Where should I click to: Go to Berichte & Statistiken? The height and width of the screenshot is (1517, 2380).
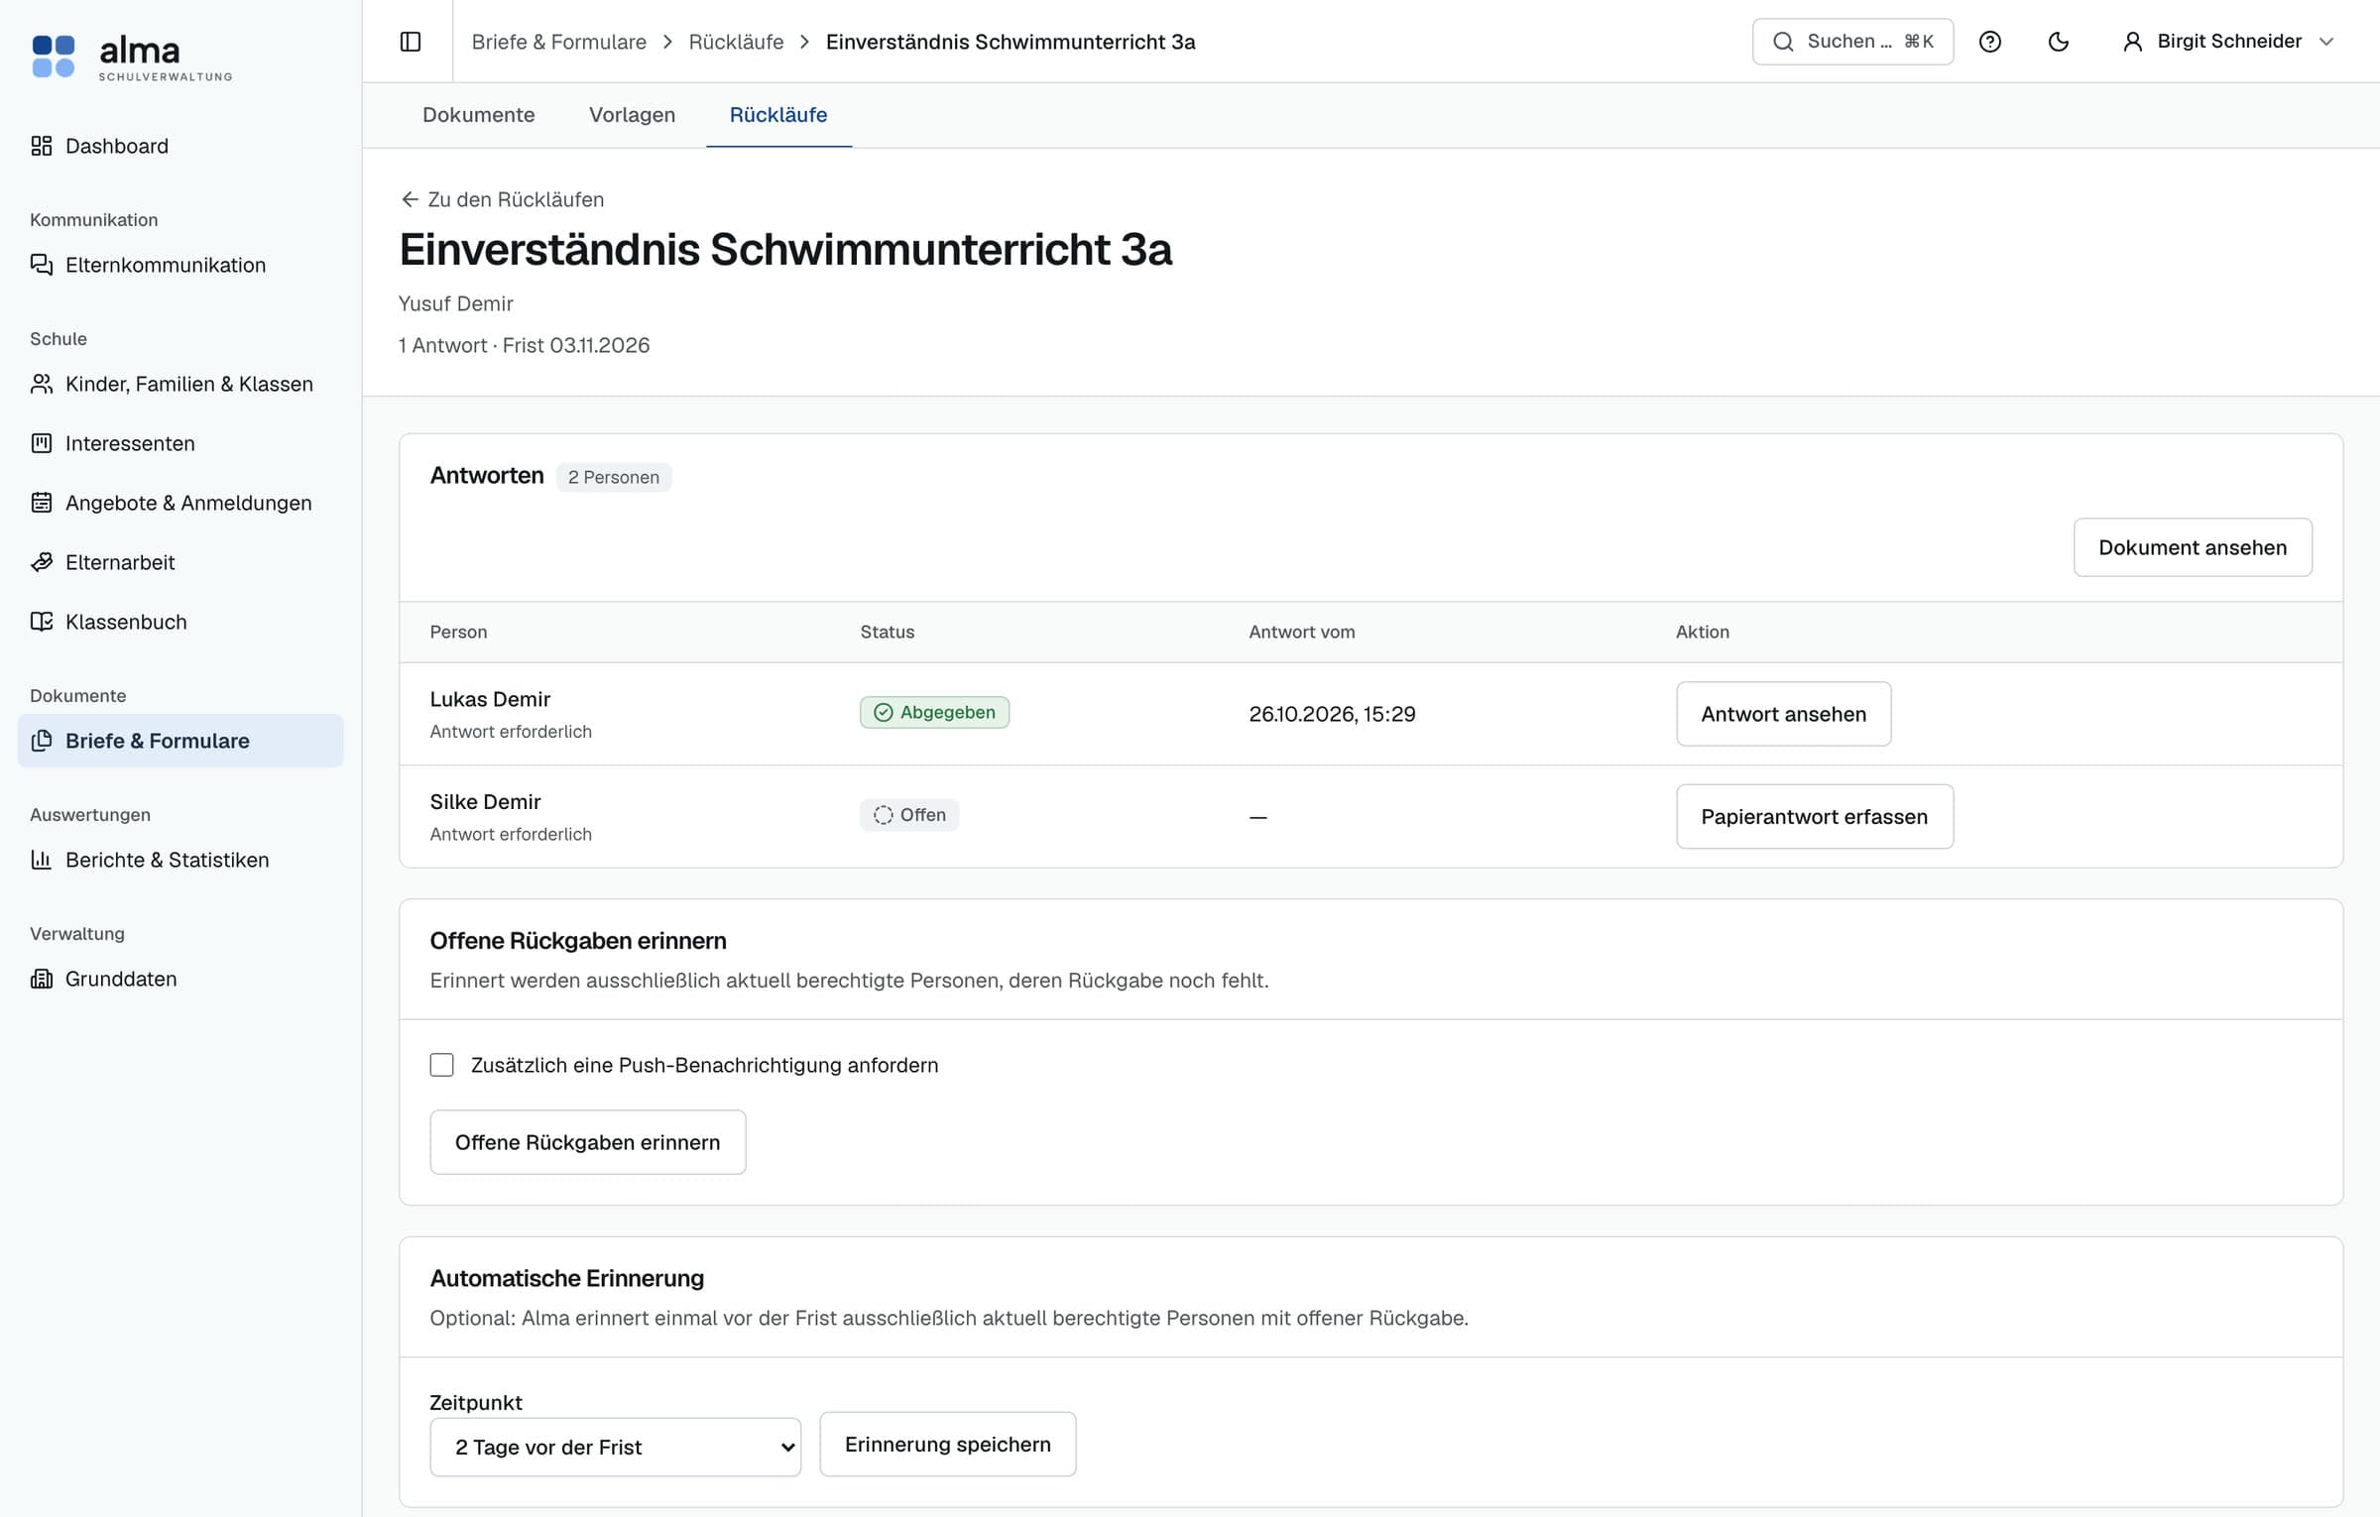[x=180, y=860]
